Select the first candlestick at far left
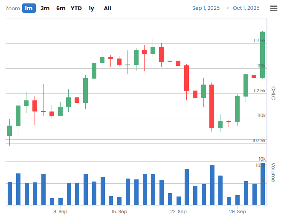The height and width of the screenshot is (217, 281). point(9,131)
